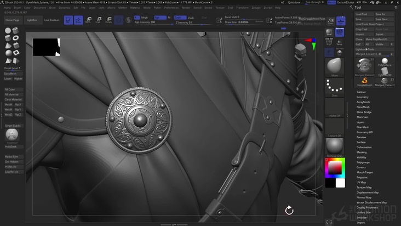This screenshot has width=401, height=226.
Task: Open the MatCap Gray material selector
Action: coord(335,148)
